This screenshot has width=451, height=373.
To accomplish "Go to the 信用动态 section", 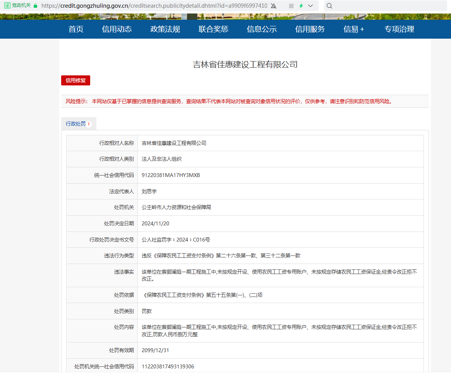I will click(117, 29).
